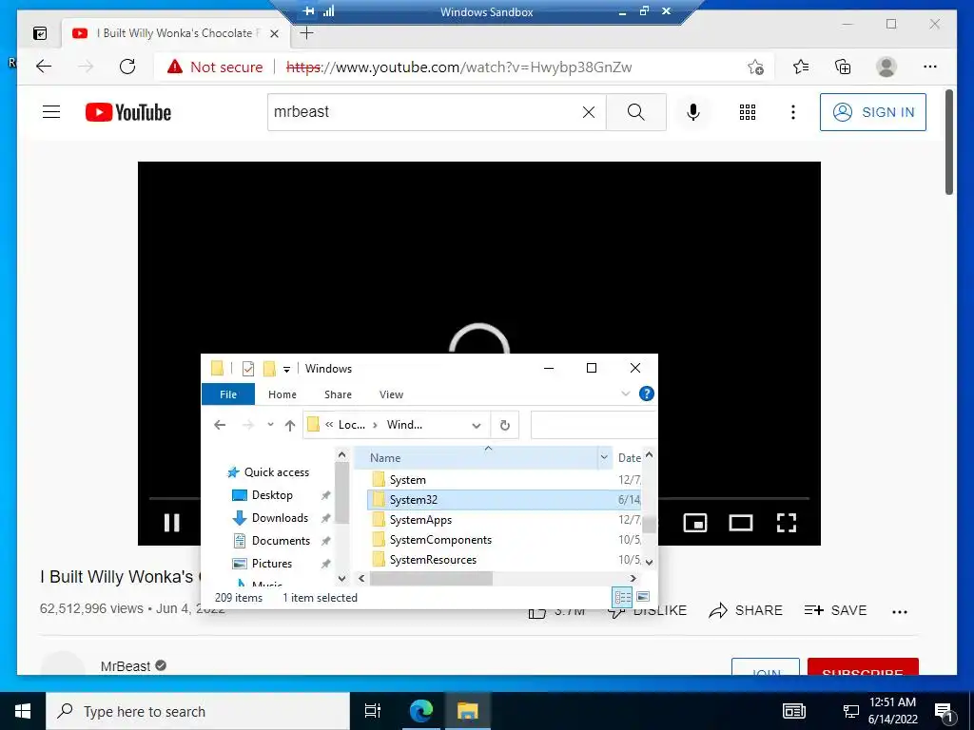Open Edge settings and more menu
The height and width of the screenshot is (730, 974).
click(x=930, y=67)
